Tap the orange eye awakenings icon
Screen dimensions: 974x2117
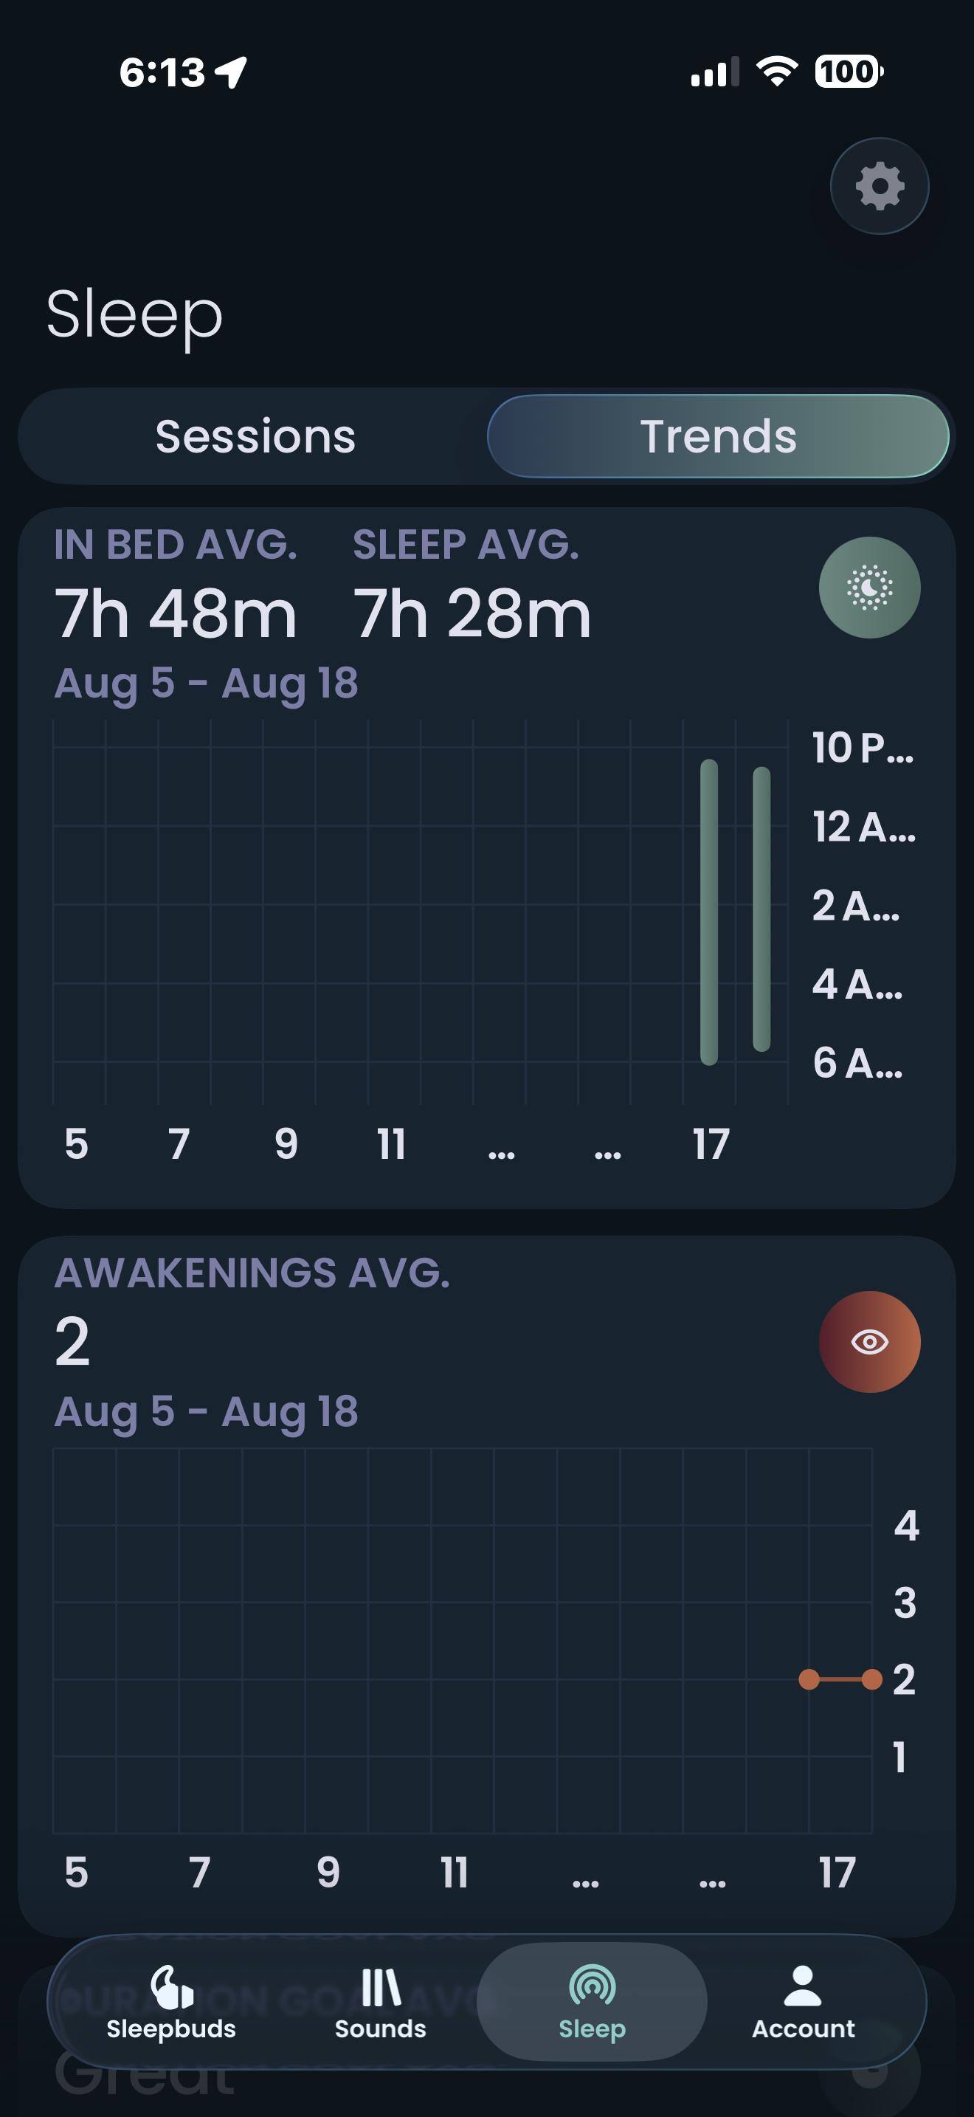click(870, 1342)
